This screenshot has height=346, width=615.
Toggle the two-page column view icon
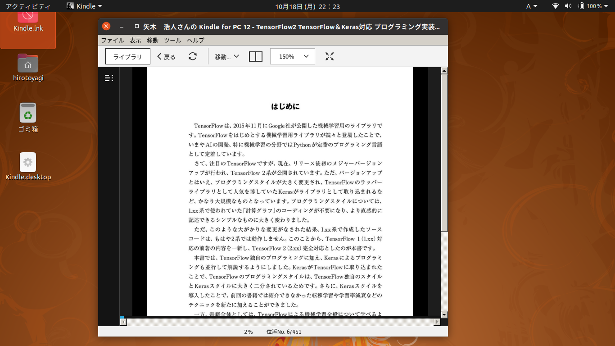tap(255, 56)
